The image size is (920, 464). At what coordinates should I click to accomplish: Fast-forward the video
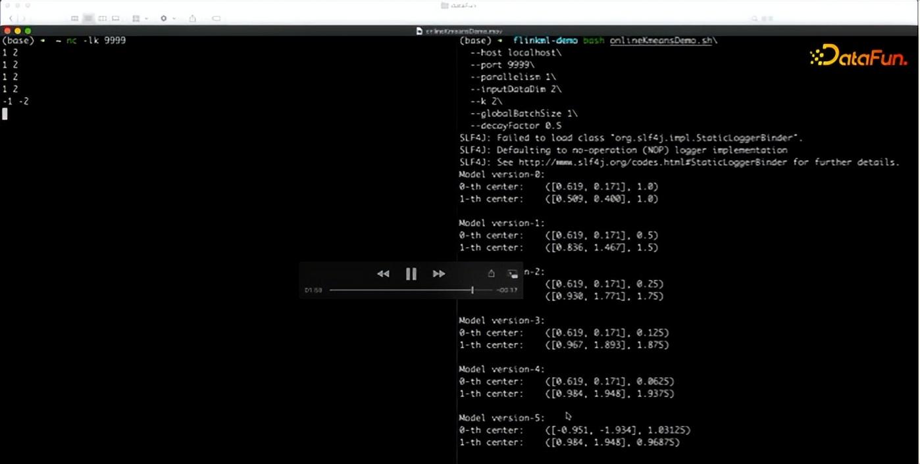(438, 274)
